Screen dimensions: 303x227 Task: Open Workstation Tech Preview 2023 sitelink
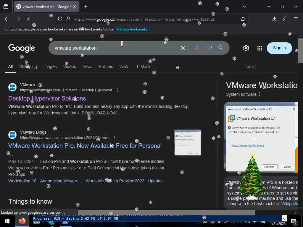pyautogui.click(x=115, y=181)
